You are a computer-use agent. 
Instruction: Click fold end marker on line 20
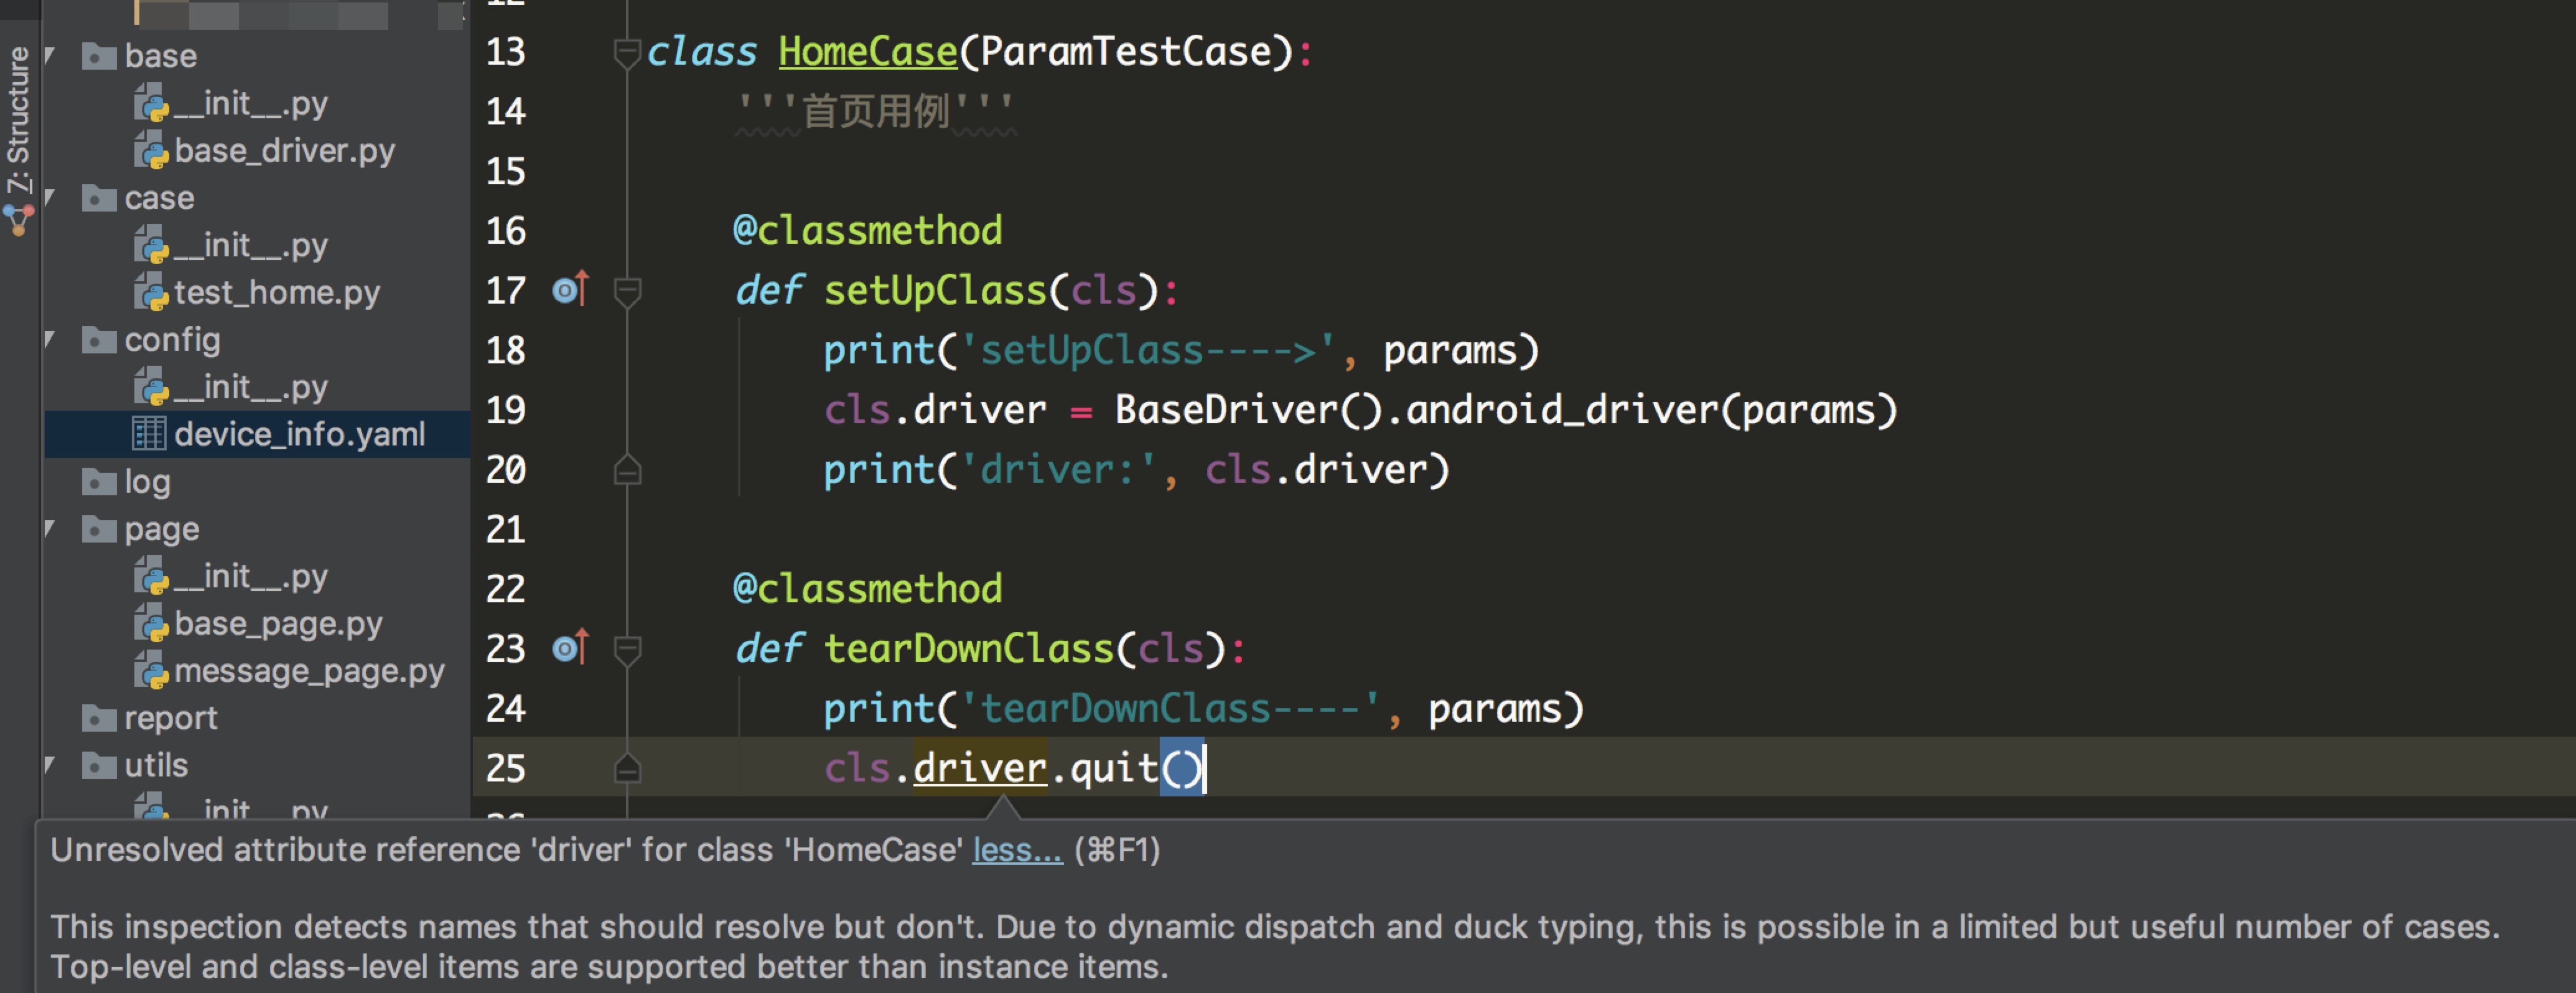[627, 469]
